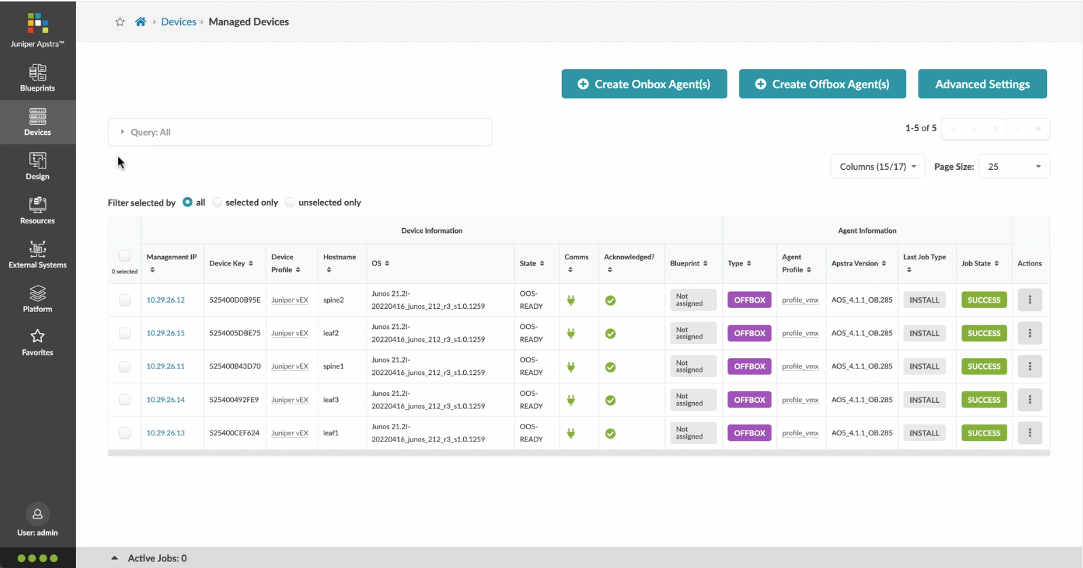
Task: Check the row for 10.29.26.12
Action: click(125, 300)
